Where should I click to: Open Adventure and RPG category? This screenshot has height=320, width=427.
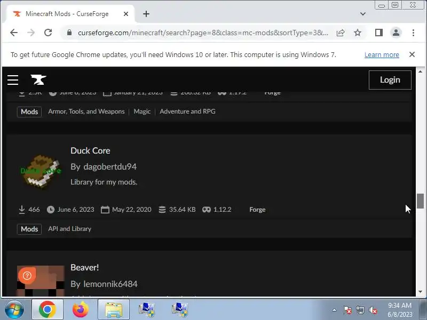(188, 111)
